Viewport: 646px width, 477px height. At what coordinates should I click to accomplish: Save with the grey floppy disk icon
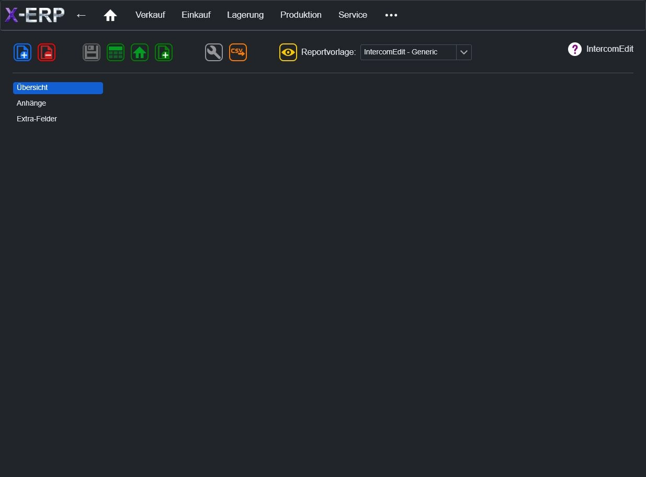point(92,52)
